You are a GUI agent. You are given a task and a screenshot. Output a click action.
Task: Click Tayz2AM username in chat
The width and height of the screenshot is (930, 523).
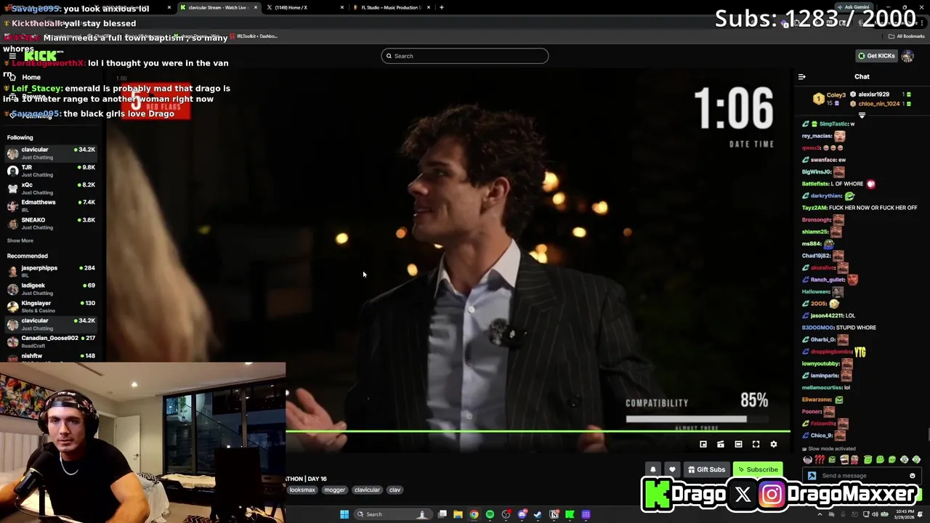pos(814,208)
